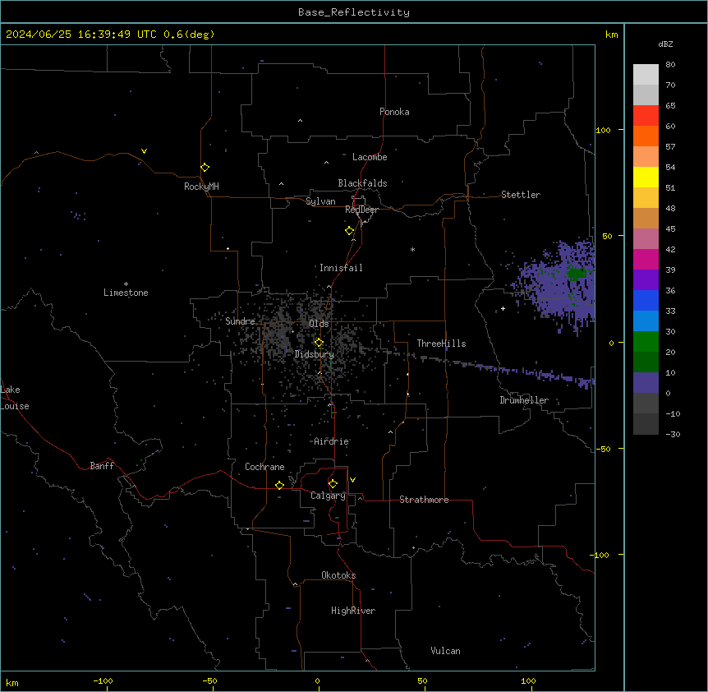
Task: Click the Stettler label
Action: point(521,195)
